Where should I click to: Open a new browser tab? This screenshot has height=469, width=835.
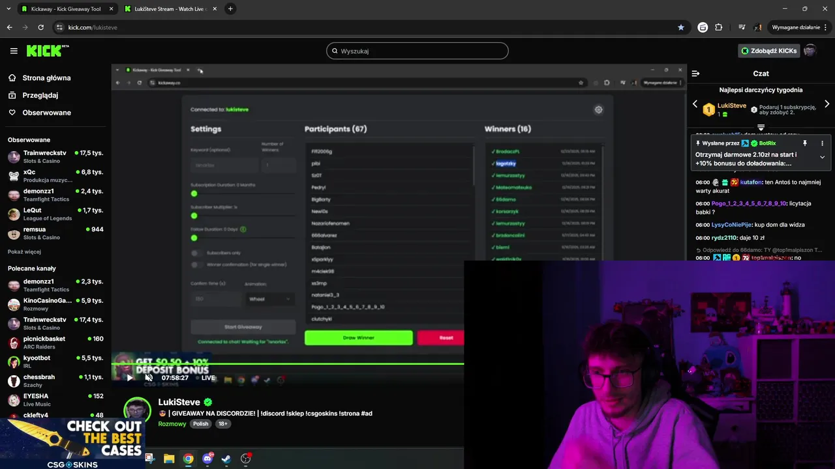click(230, 9)
